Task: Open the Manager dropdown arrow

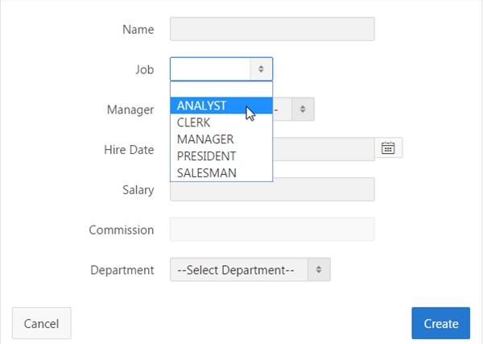Action: click(303, 109)
